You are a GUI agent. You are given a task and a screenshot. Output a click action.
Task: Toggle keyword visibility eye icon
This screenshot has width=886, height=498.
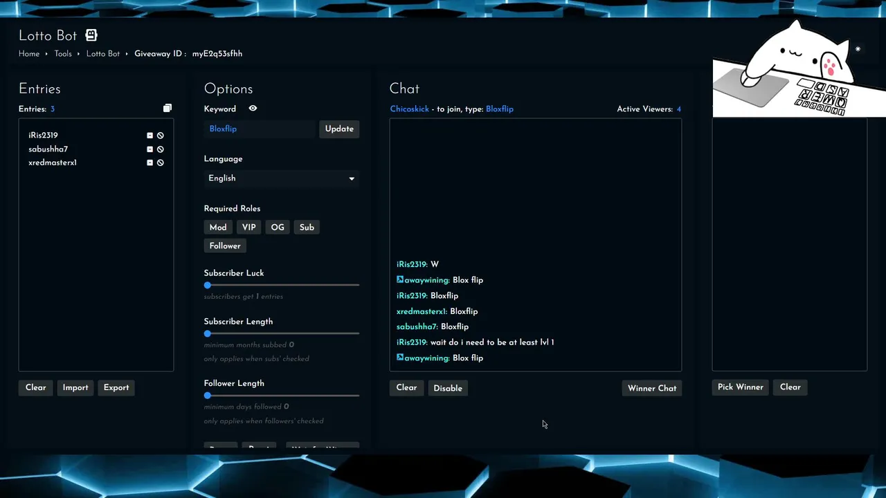(253, 109)
